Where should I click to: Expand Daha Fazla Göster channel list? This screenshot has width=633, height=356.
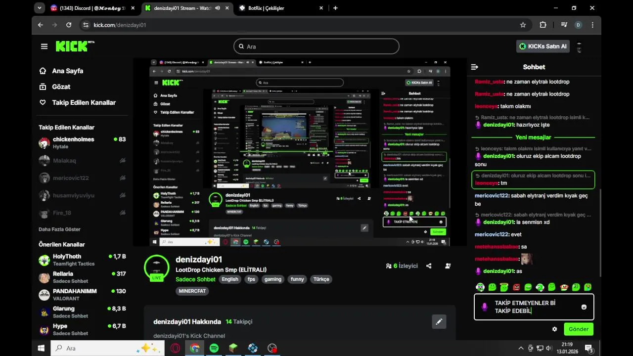[59, 229]
